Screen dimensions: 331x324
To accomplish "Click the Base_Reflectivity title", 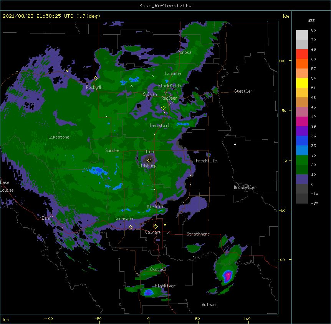I will point(165,6).
